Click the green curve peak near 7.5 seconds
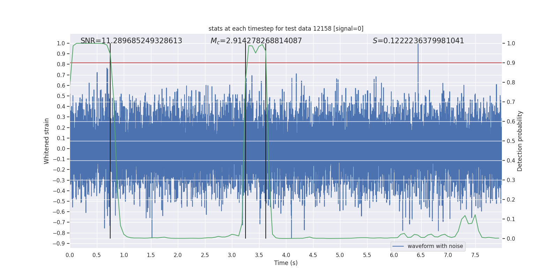Image resolution: width=558 pixels, height=279 pixels. [x=475, y=215]
